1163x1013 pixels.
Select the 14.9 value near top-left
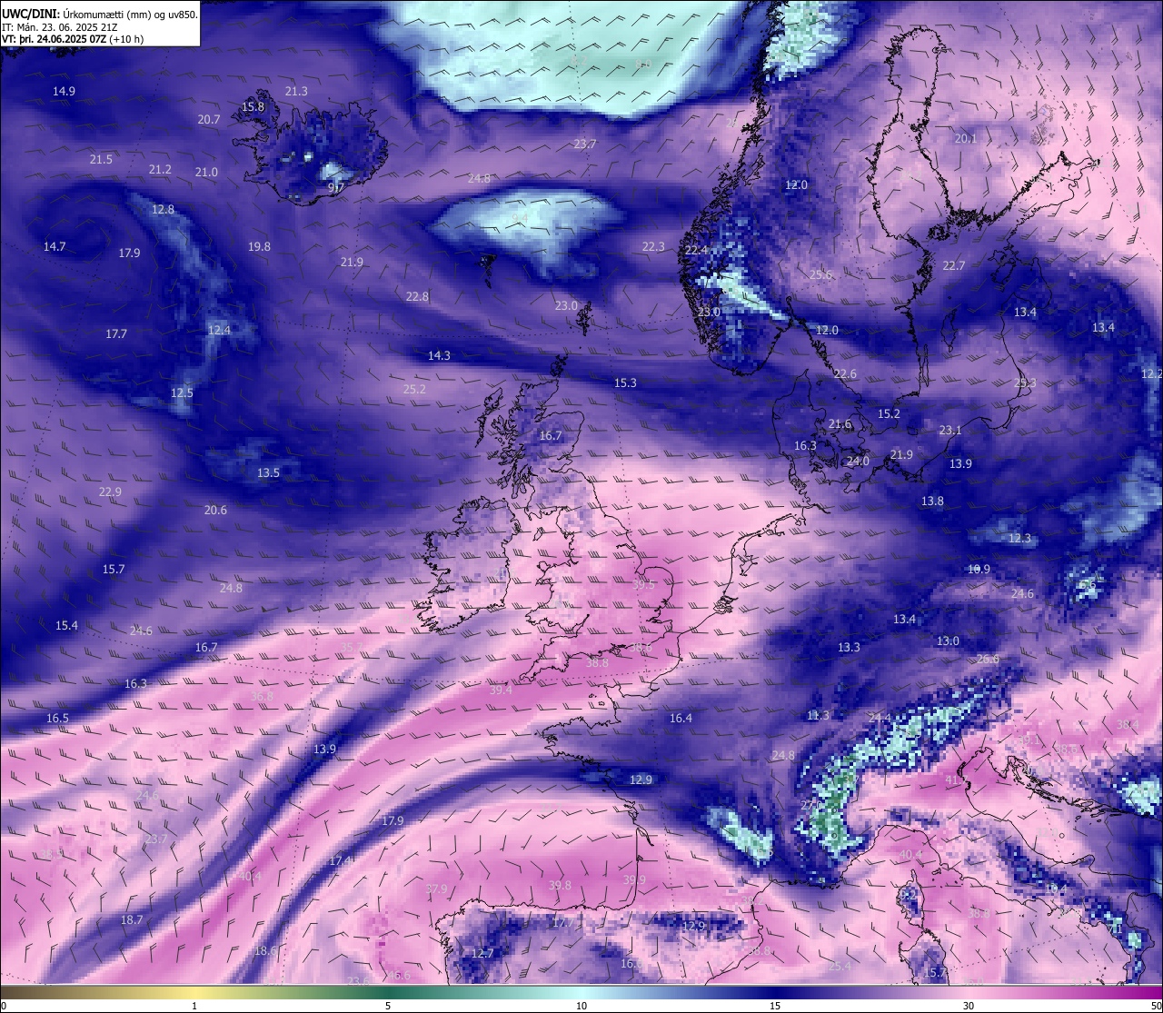64,91
